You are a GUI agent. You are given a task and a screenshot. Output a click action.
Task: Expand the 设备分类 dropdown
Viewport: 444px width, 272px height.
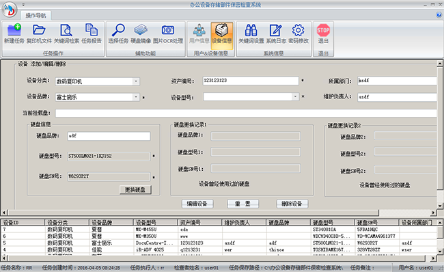coord(136,81)
